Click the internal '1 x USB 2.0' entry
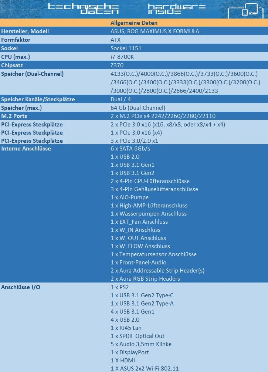 (125, 157)
